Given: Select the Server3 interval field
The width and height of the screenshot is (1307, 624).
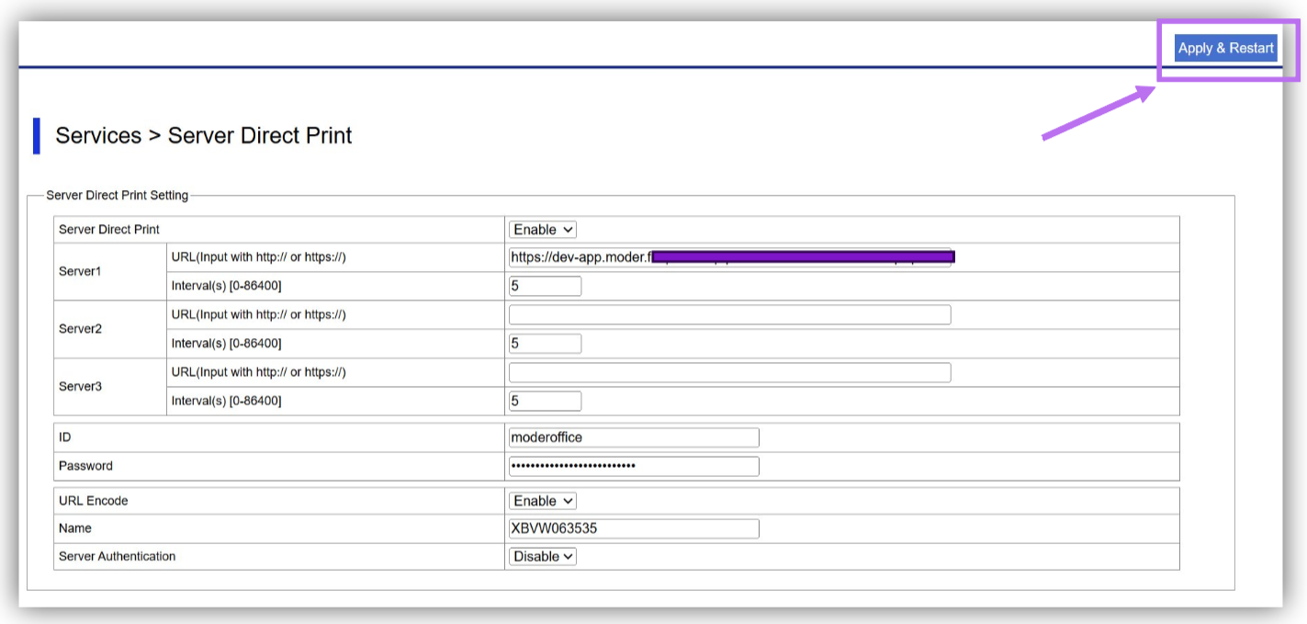Looking at the screenshot, I should 545,401.
